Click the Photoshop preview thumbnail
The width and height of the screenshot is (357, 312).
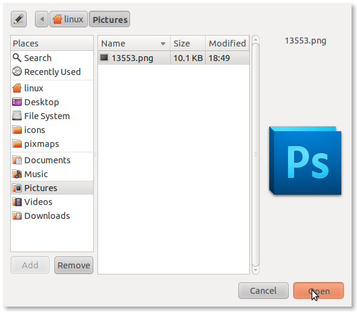click(305, 161)
